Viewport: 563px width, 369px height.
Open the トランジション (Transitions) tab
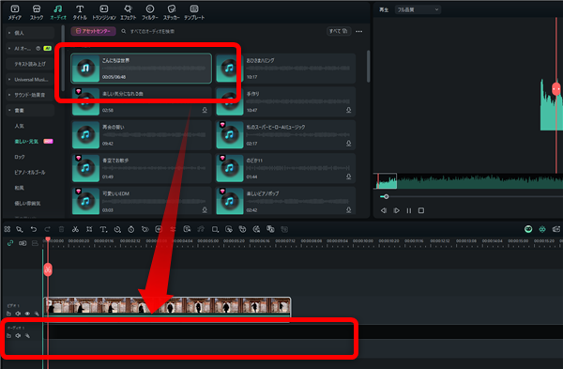(104, 12)
